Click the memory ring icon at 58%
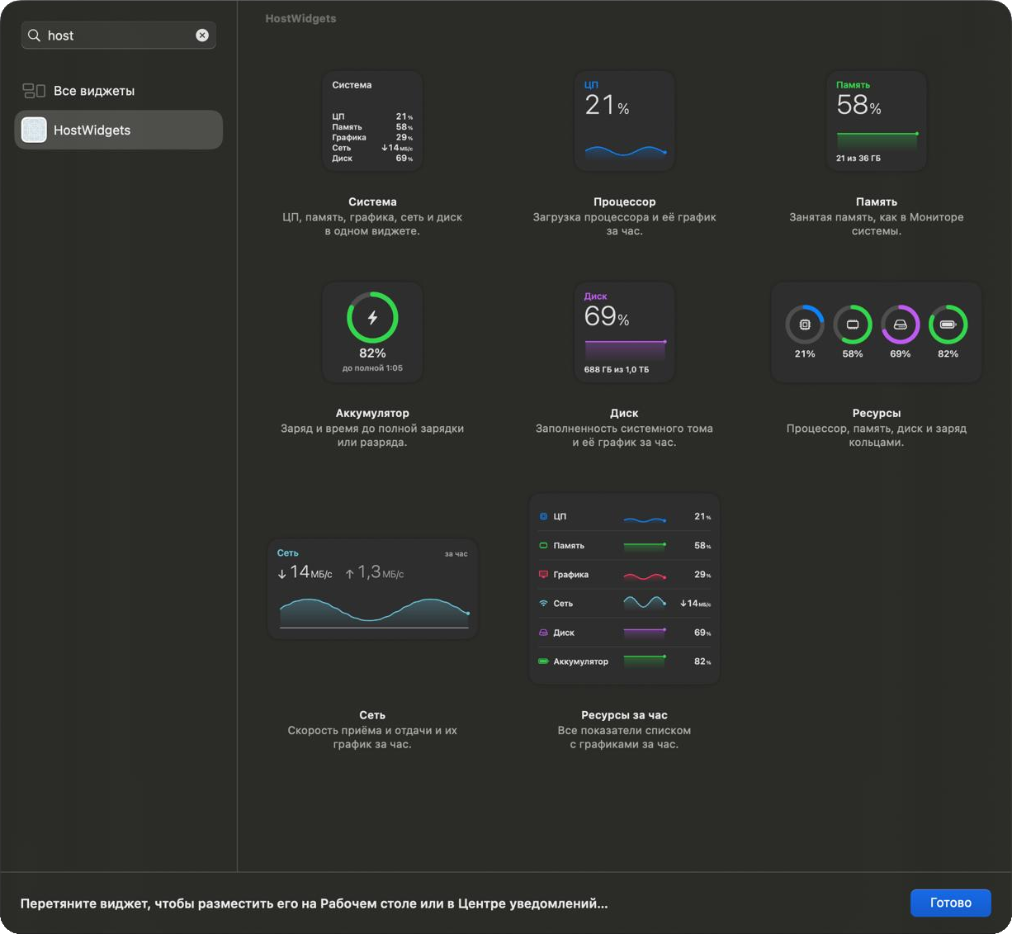The height and width of the screenshot is (934, 1012). coord(853,325)
